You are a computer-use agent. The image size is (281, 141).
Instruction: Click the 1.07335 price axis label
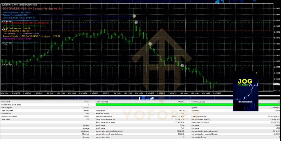277,79
